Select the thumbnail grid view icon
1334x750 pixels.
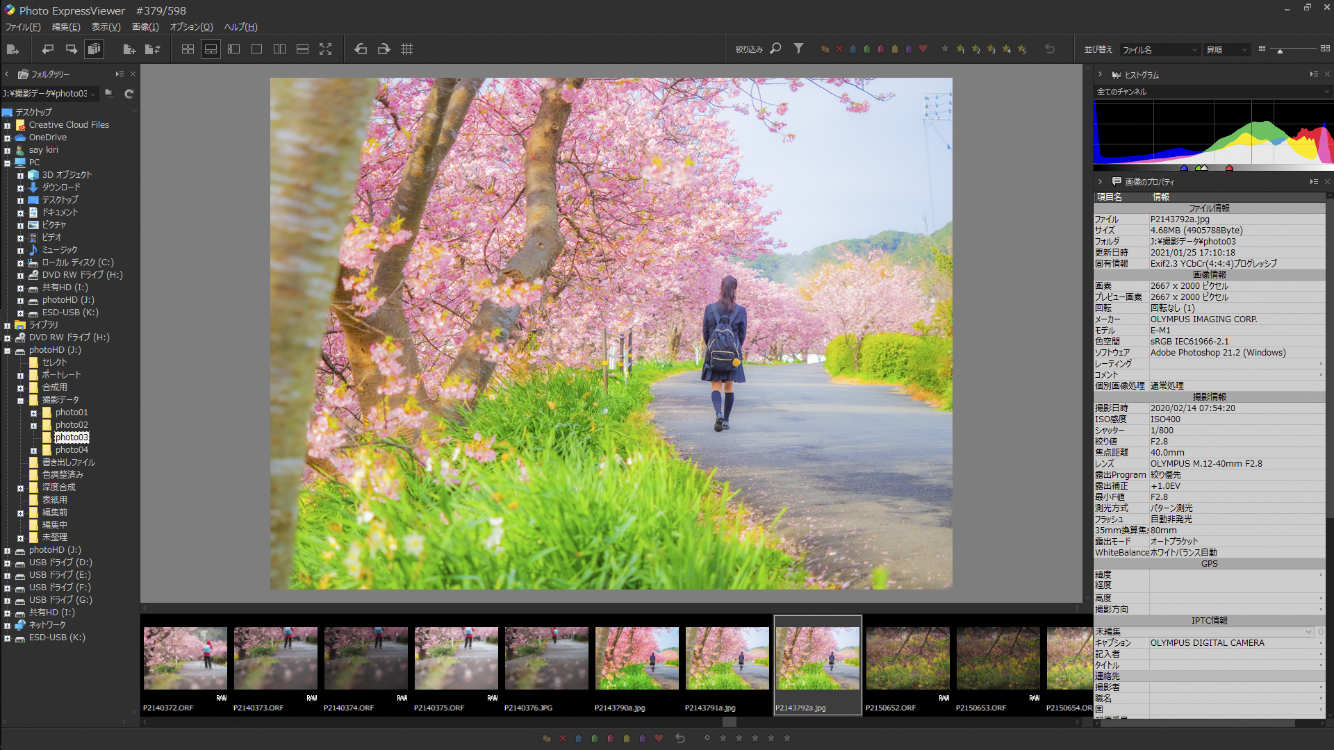click(188, 49)
